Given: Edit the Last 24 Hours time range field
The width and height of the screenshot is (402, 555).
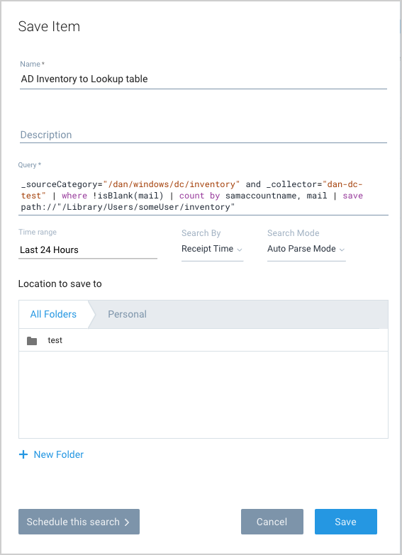Looking at the screenshot, I should tap(87, 250).
